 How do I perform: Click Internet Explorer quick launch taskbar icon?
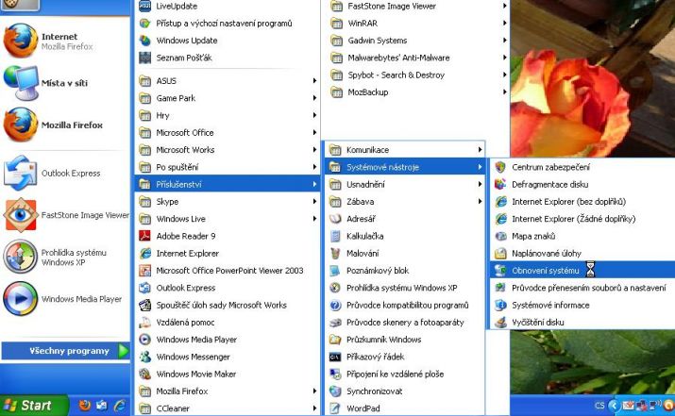(120, 406)
